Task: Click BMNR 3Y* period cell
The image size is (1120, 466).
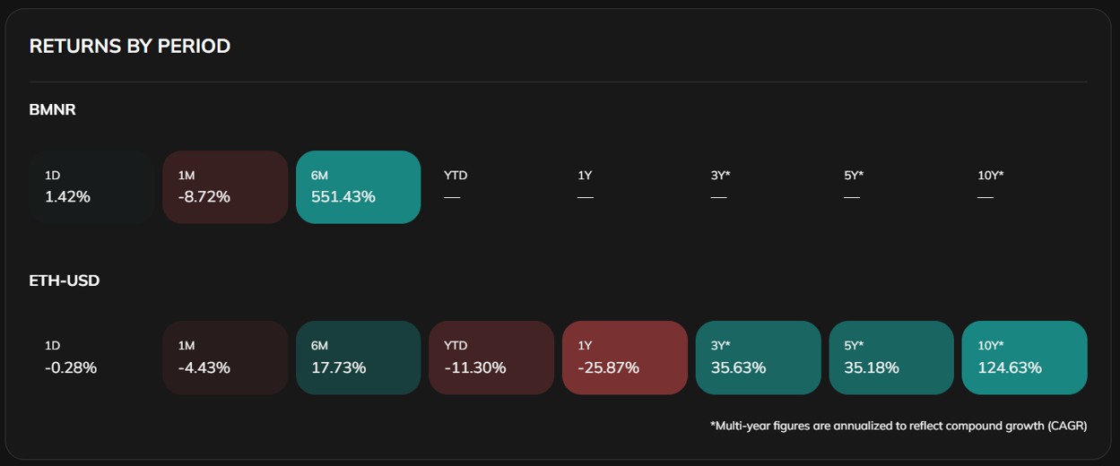Action: click(758, 186)
